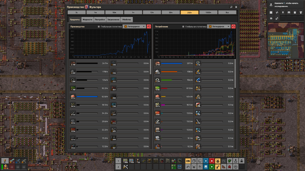Click orange bar of 158/м consumption row
Screen dimensions: 305x171
pos(169,72)
